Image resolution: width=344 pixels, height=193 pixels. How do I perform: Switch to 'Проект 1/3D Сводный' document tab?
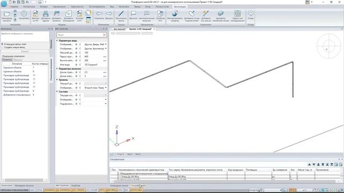click(140, 29)
